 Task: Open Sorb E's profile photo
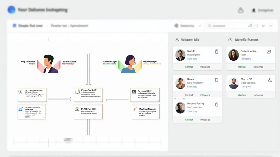180,55
